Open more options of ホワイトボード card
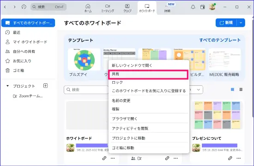This screenshot has width=254, height=166. point(113,158)
